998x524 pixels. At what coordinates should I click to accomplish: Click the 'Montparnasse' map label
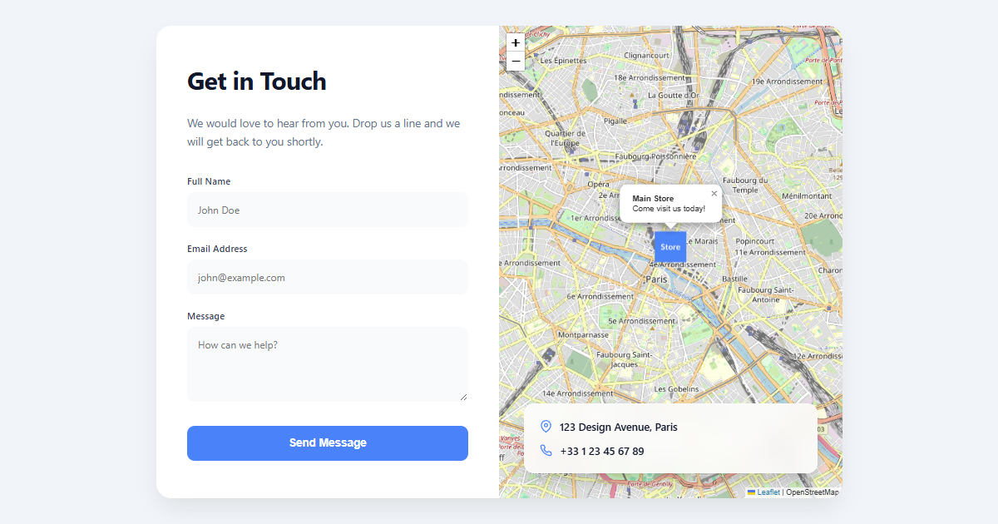tap(583, 335)
